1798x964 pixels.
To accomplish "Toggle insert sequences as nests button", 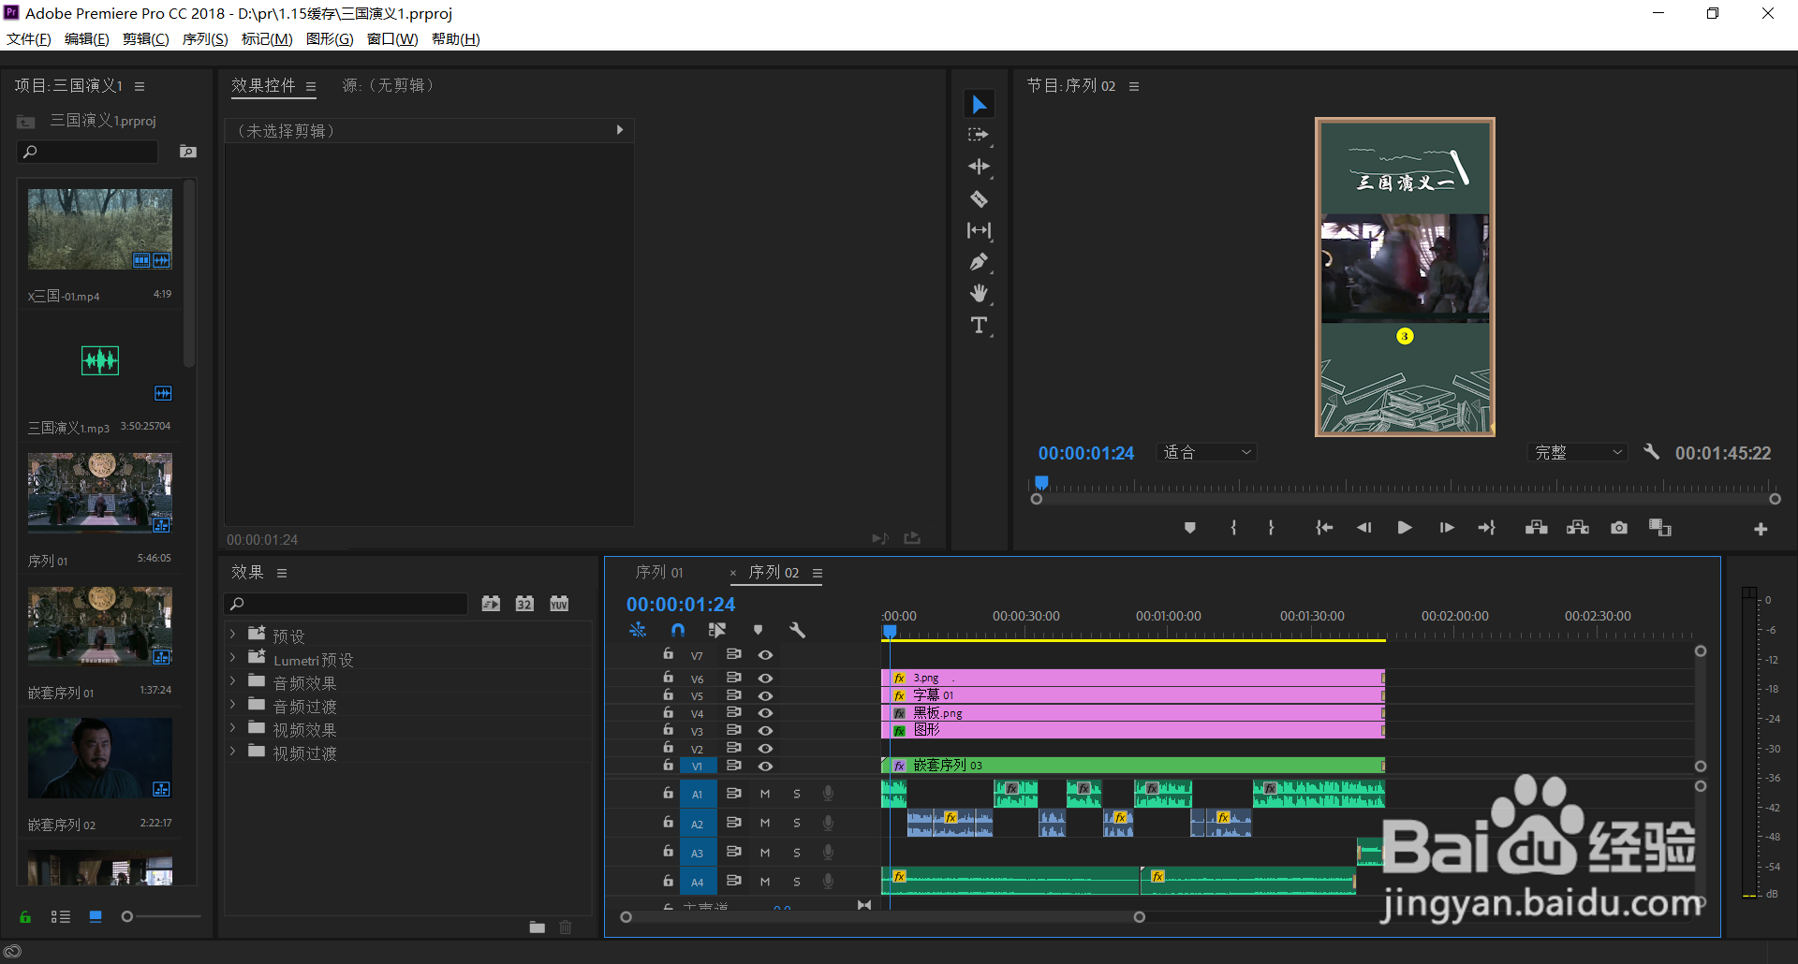I will [638, 630].
